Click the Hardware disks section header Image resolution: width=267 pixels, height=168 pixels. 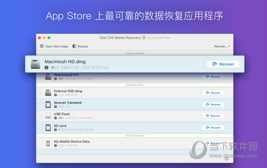(135, 85)
